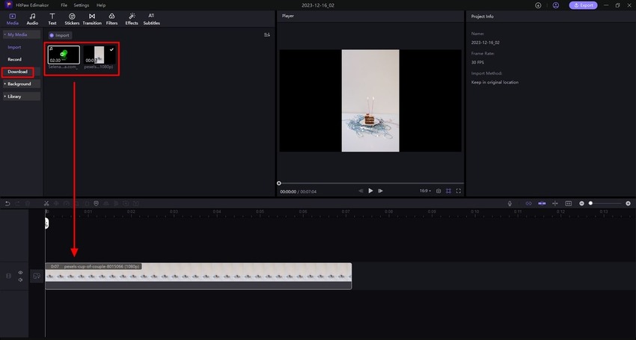Select Download in the sidebar
Image resolution: width=636 pixels, height=340 pixels.
[x=17, y=72]
